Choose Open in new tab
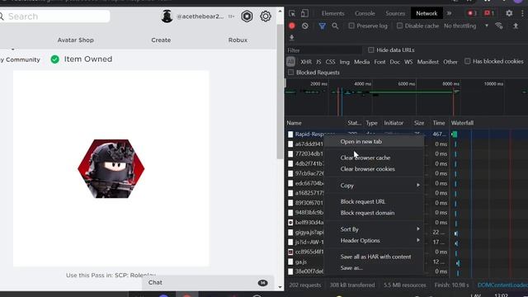The width and height of the screenshot is (528, 297). (374, 142)
